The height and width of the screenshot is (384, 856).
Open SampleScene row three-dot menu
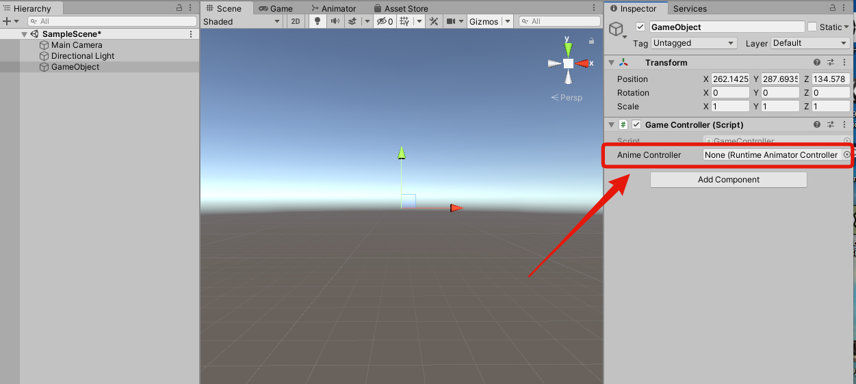191,34
